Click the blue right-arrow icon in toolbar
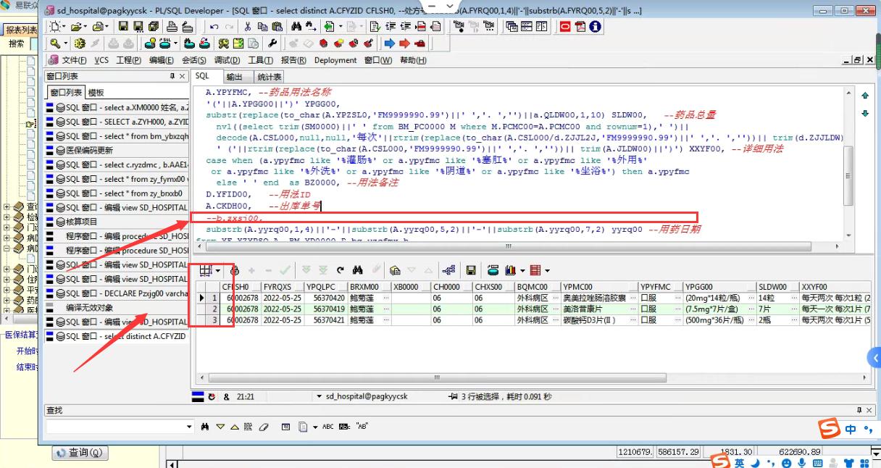Image resolution: width=881 pixels, height=468 pixels. [390, 43]
